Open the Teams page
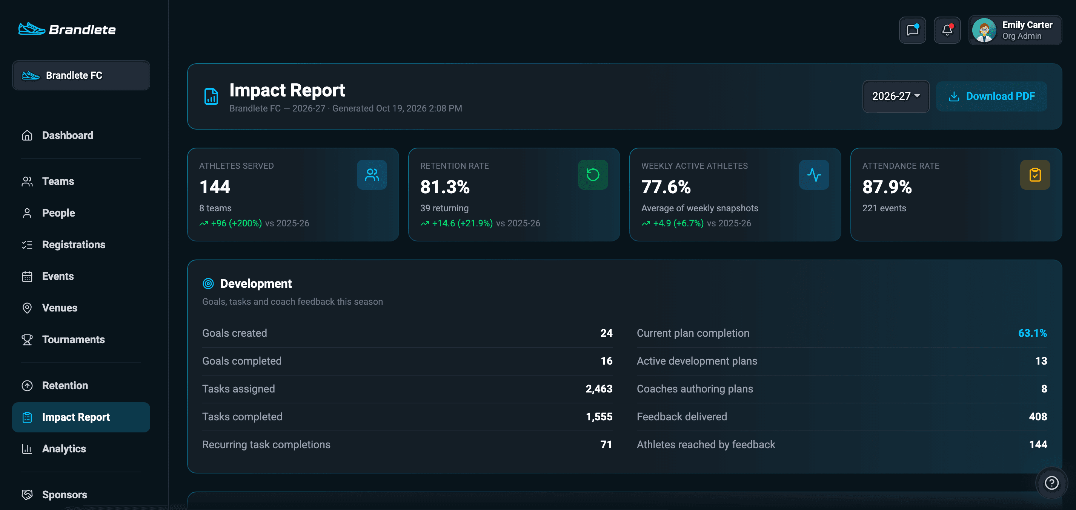 81,182
